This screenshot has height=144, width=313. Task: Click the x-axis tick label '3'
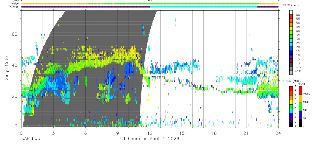[53, 133]
